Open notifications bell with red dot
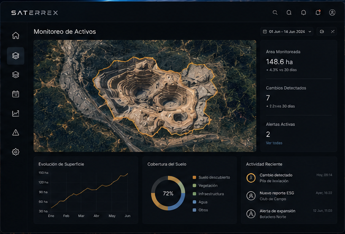345x234 pixels. coord(318,13)
